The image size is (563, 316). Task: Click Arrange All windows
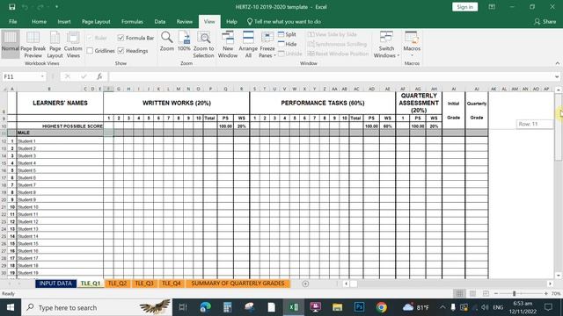click(x=248, y=45)
